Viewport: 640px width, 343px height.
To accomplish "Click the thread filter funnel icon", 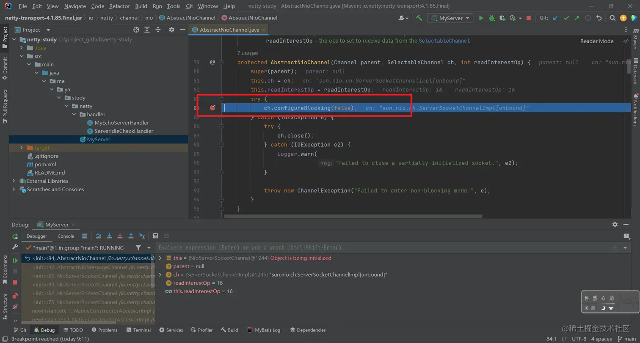I will click(138, 248).
